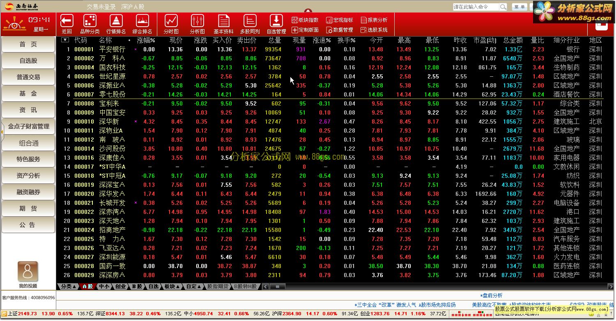Switch to the B股转H股 tab

point(246,287)
